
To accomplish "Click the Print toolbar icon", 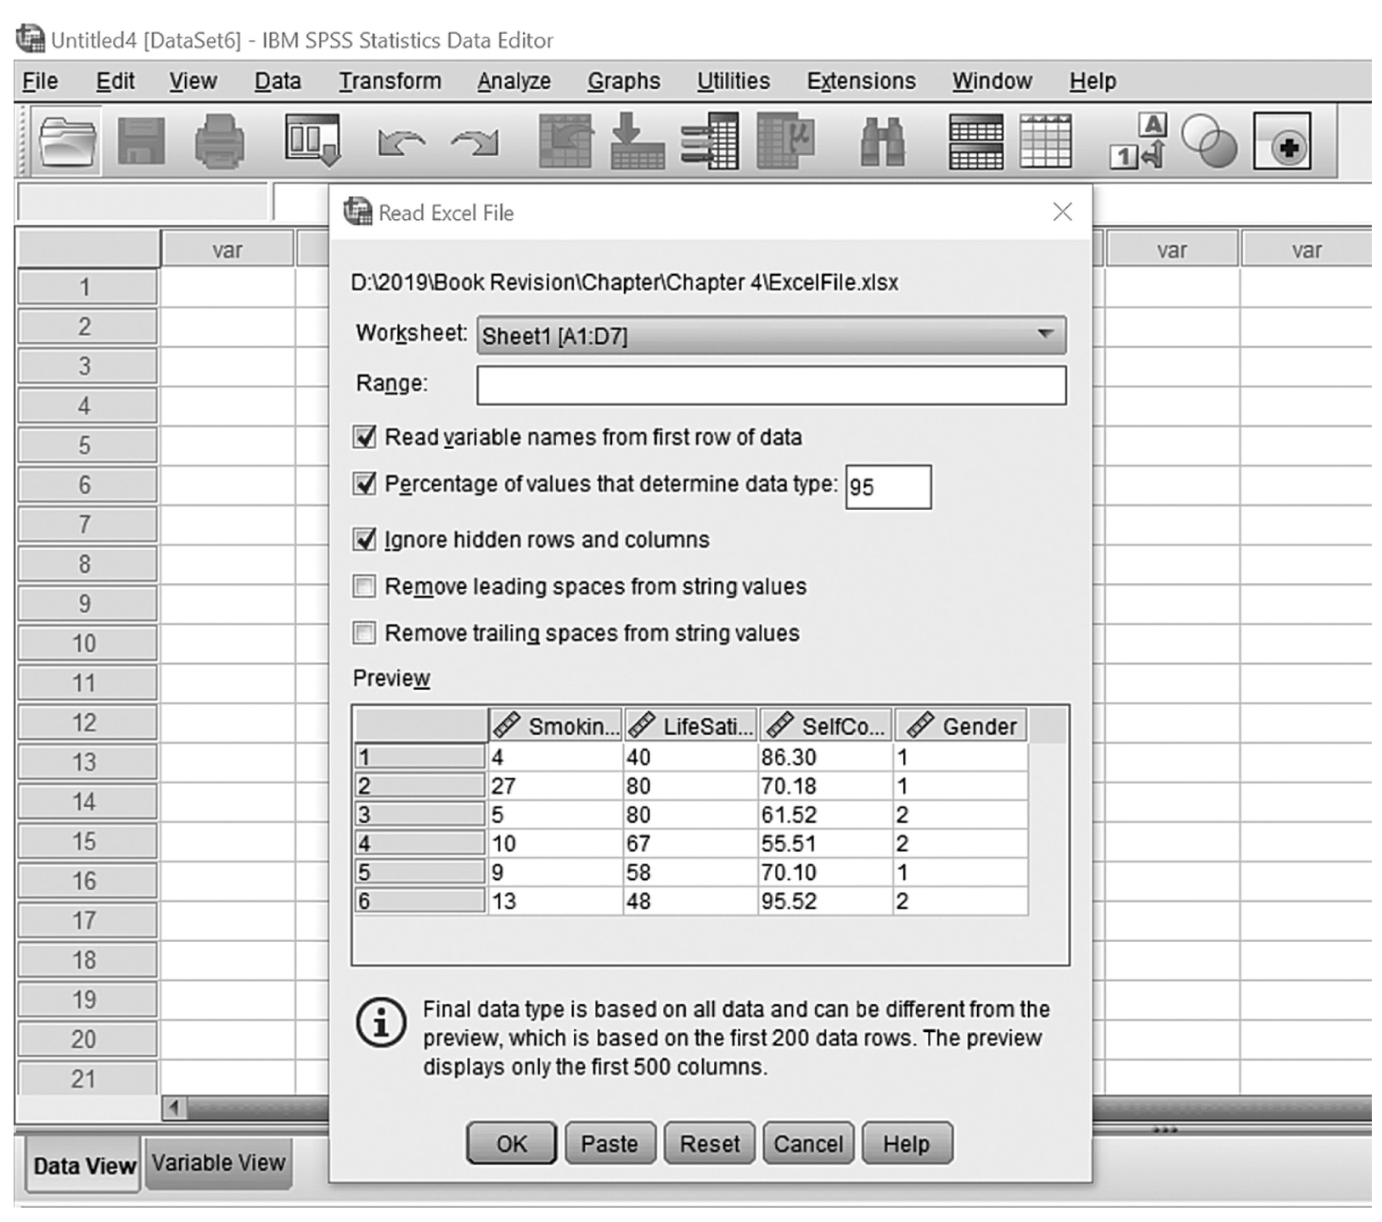I will pos(220,141).
